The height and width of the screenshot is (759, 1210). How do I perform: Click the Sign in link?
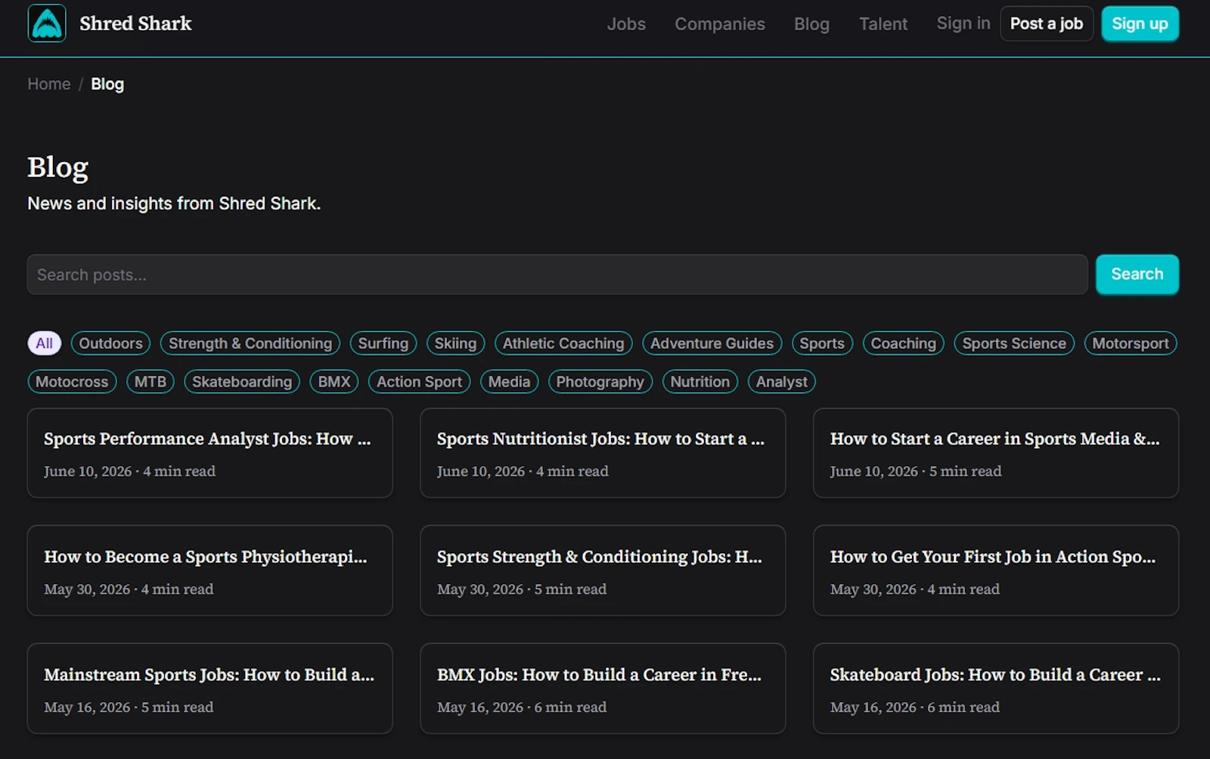(x=963, y=23)
